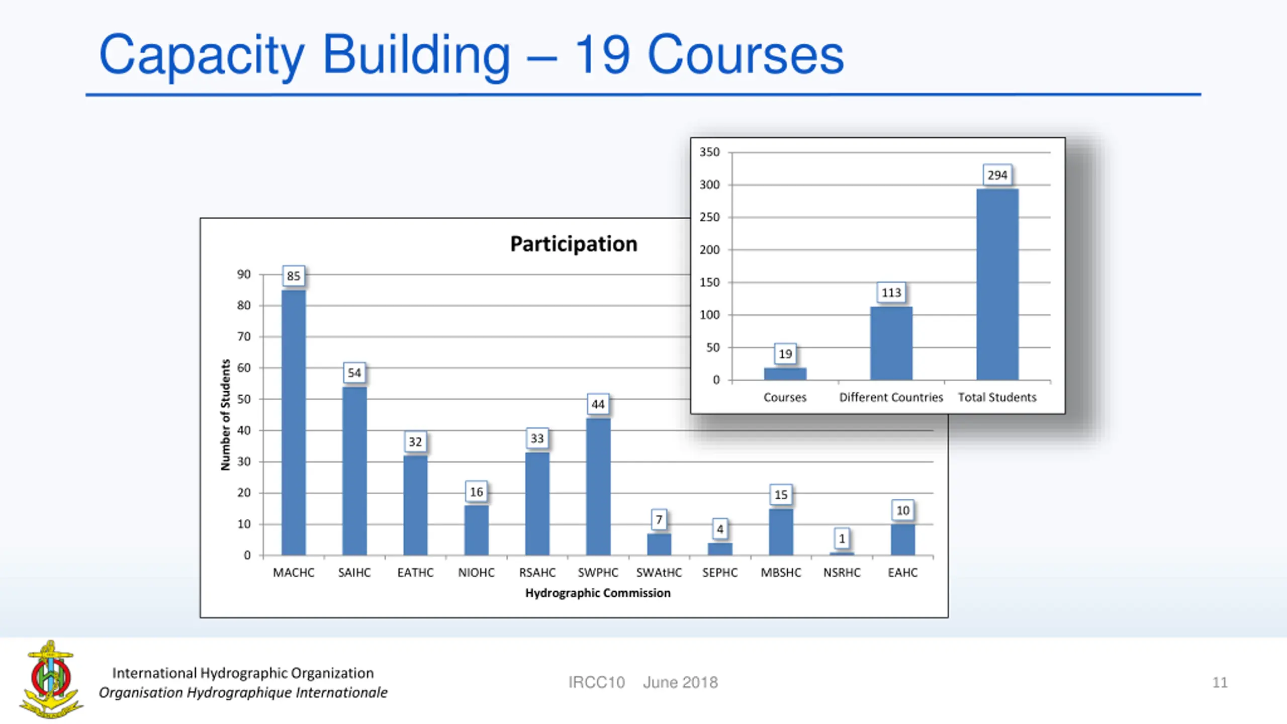Click the Total Students bar
This screenshot has height=724, width=1287.
point(997,285)
